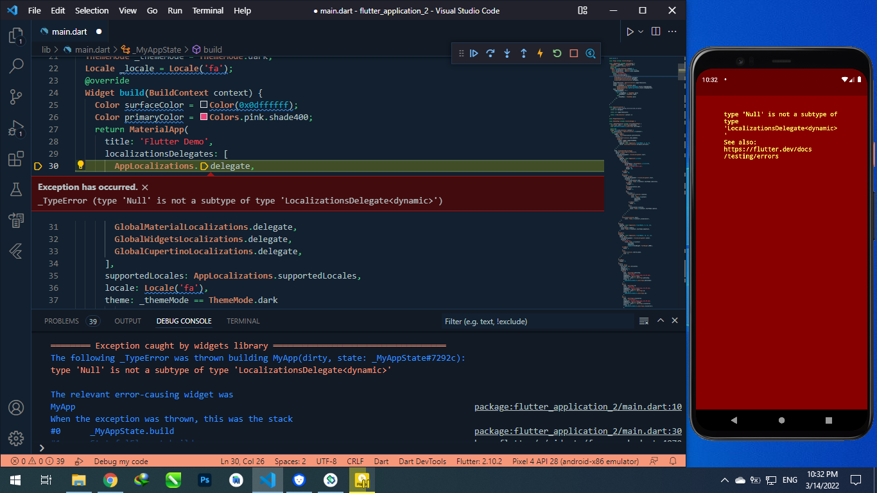Trigger Hot Reload lightning icon

(x=540, y=54)
